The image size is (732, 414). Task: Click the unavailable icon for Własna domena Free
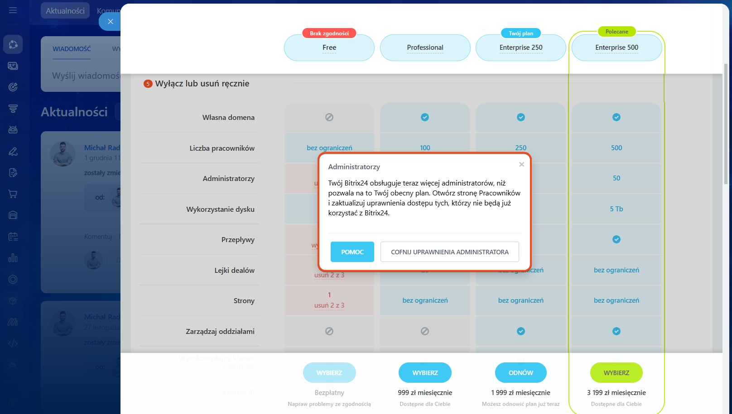[329, 117]
